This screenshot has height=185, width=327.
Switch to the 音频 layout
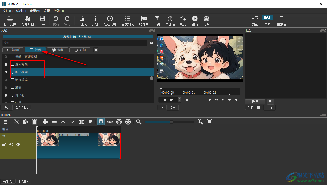[267, 24]
